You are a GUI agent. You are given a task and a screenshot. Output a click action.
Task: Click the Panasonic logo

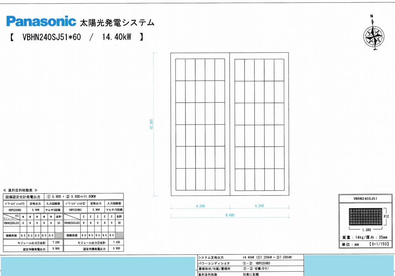[x=41, y=22]
